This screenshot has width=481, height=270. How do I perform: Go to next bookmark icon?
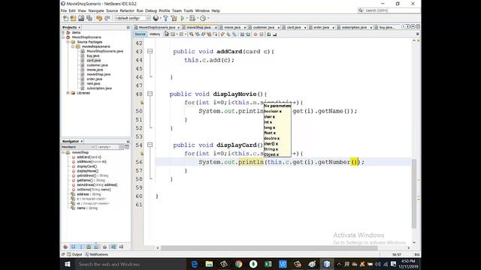228,34
